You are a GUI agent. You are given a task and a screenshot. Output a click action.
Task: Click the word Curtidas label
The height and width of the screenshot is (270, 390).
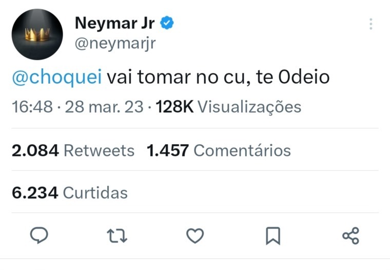95,192
